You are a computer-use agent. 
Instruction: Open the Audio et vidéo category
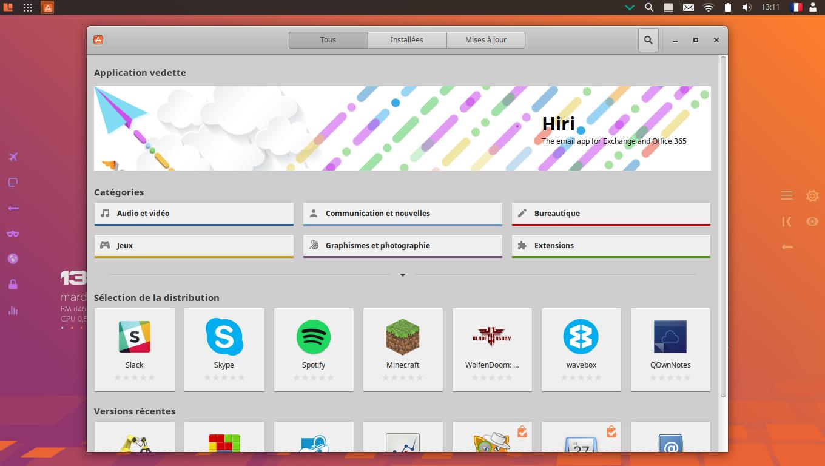coord(194,214)
